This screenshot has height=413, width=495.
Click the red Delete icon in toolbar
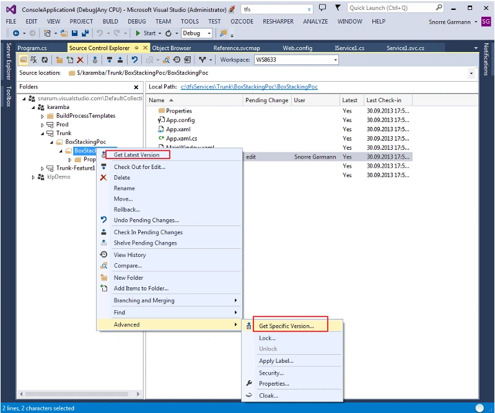click(x=80, y=59)
